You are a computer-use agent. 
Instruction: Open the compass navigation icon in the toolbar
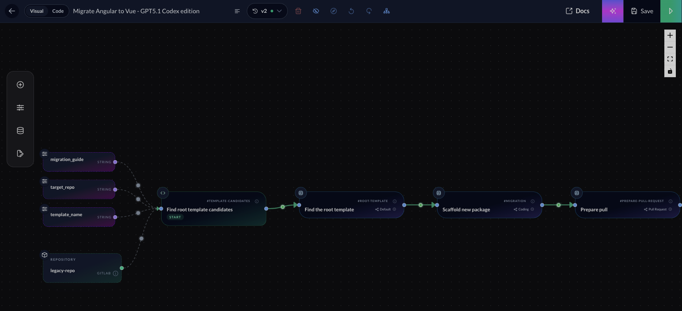(334, 11)
